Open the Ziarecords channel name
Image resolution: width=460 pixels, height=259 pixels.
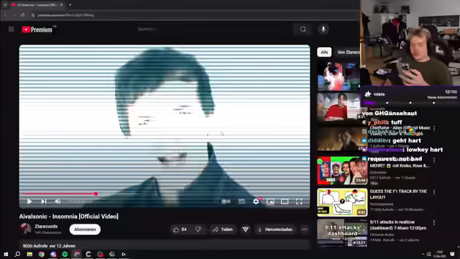(x=46, y=227)
